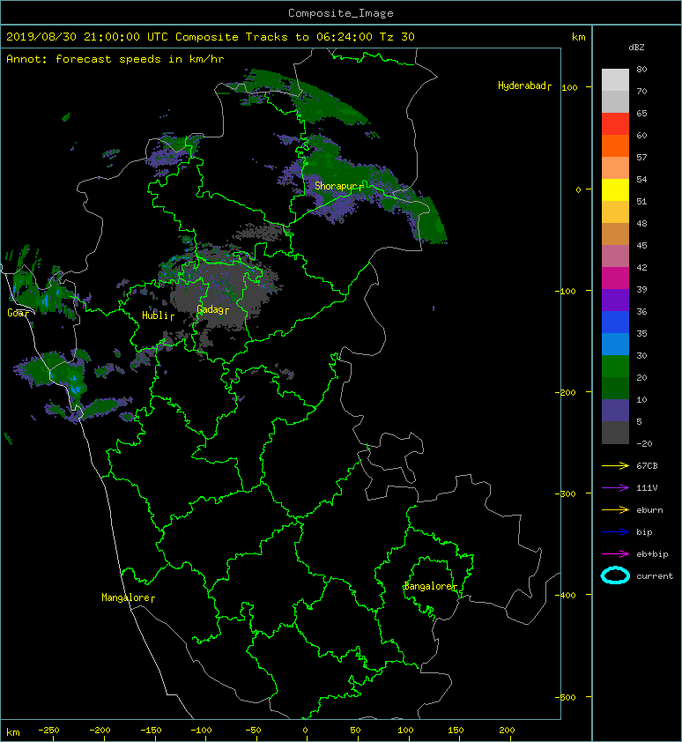
Task: Click the 200 tick on horizontal axis
Action: [x=507, y=731]
